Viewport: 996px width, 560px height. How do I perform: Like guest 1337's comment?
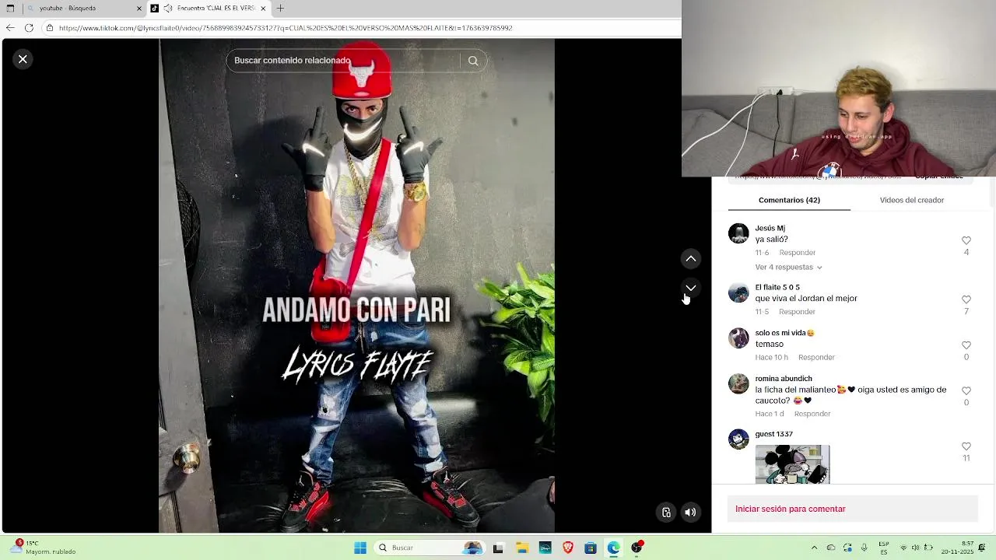[966, 446]
